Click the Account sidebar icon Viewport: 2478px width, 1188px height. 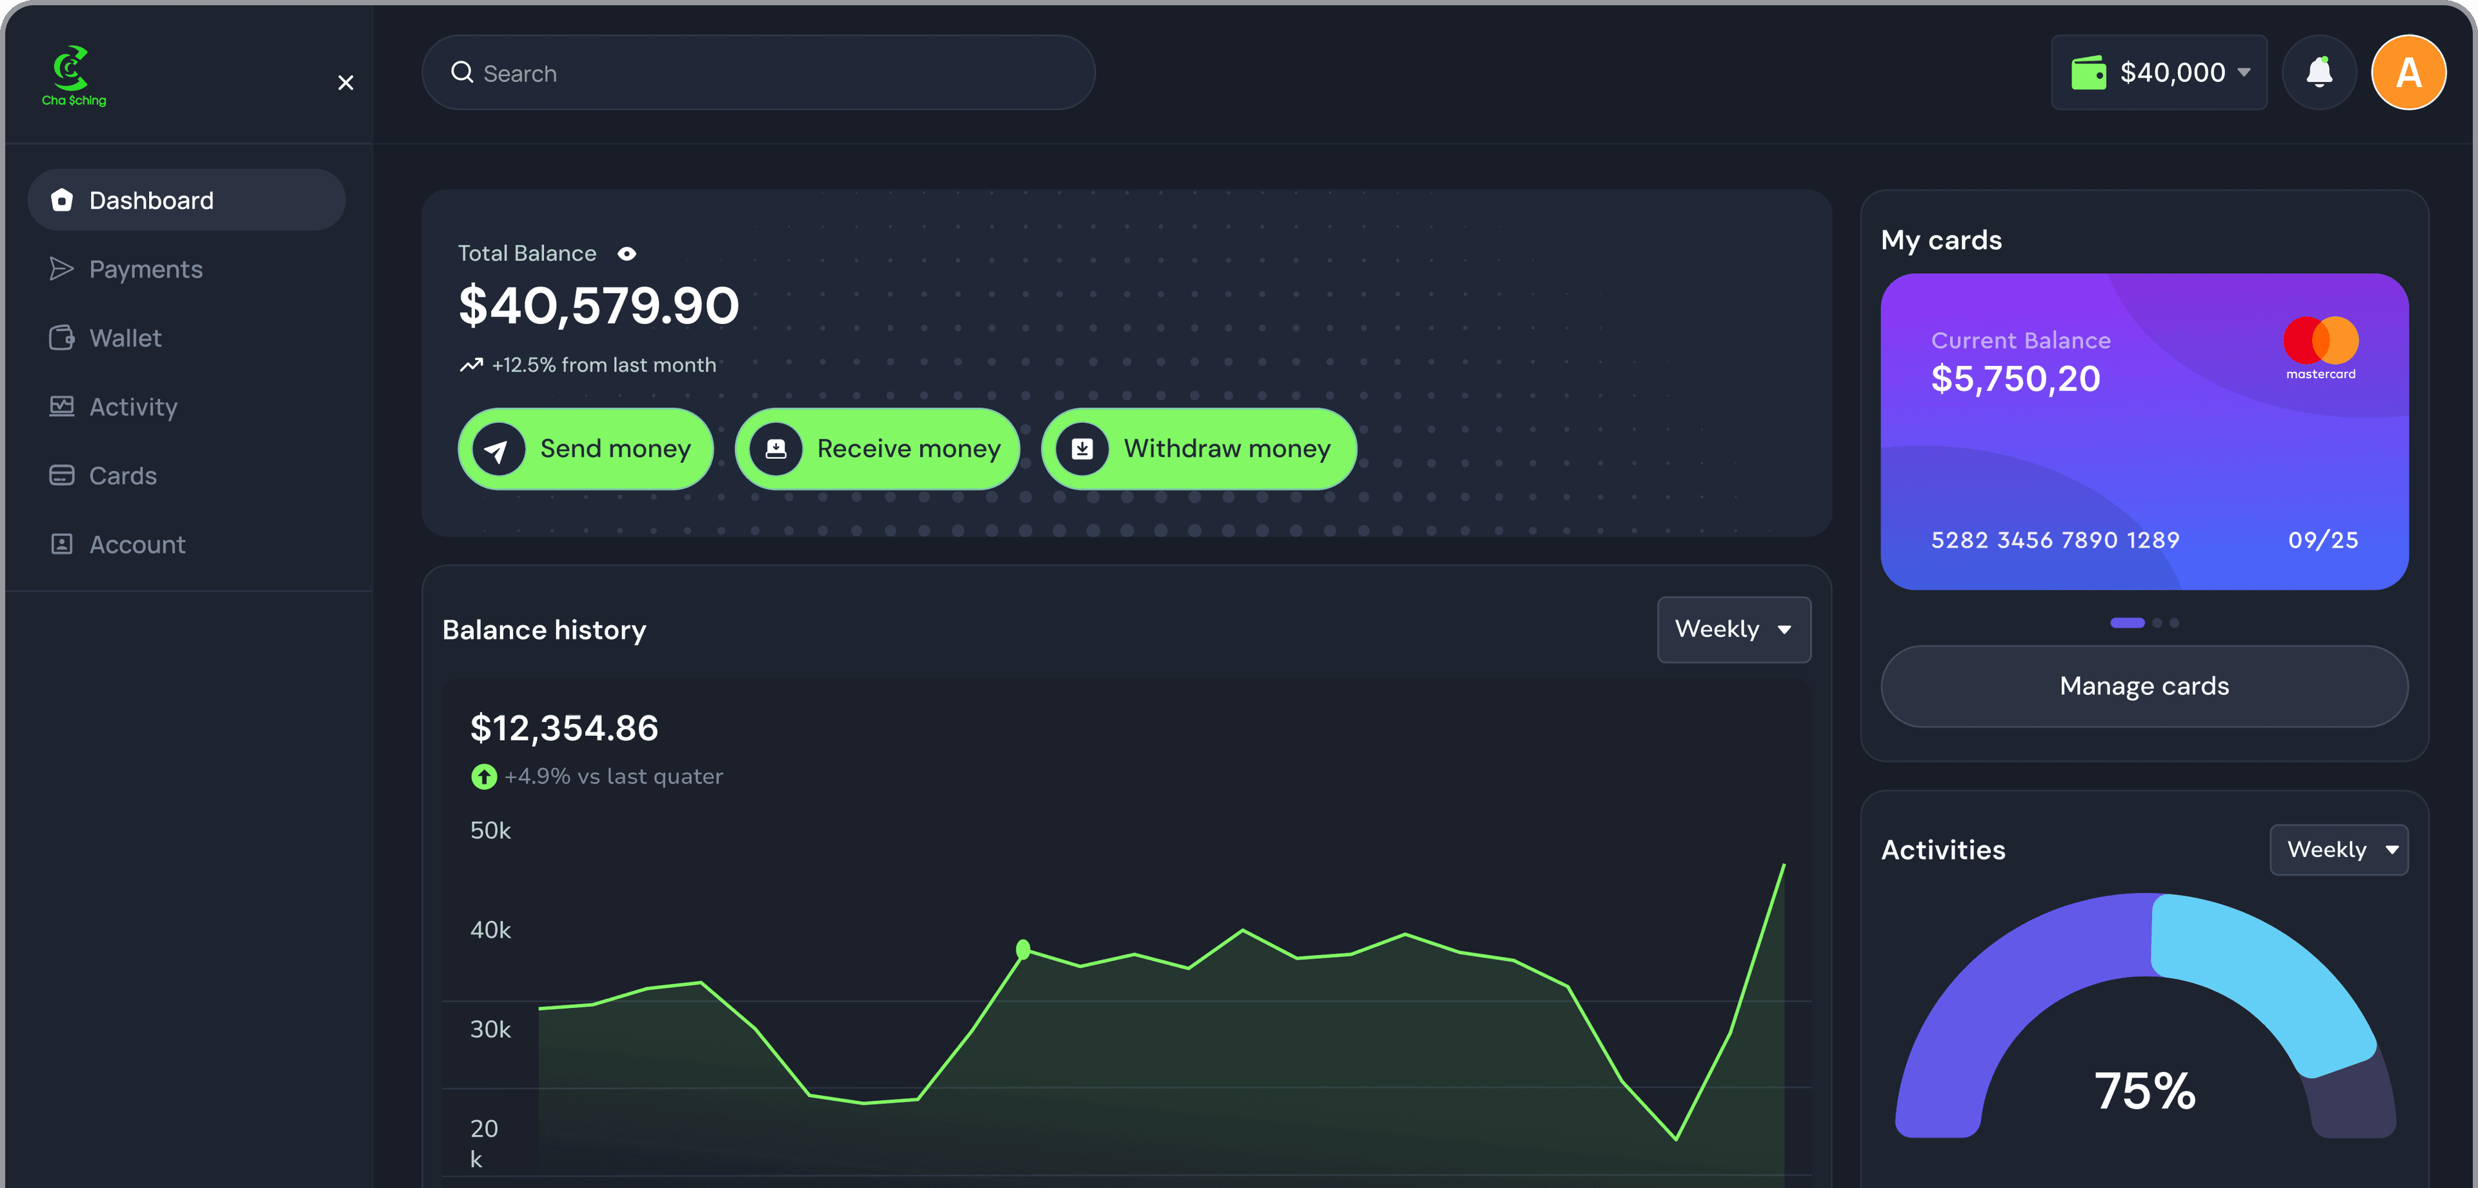(61, 543)
